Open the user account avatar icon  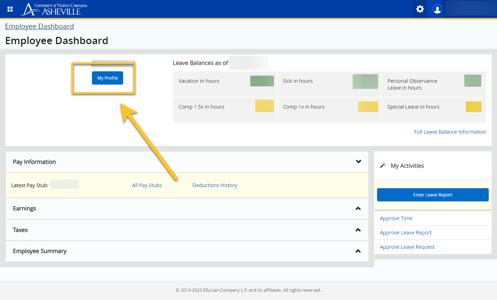click(x=437, y=9)
